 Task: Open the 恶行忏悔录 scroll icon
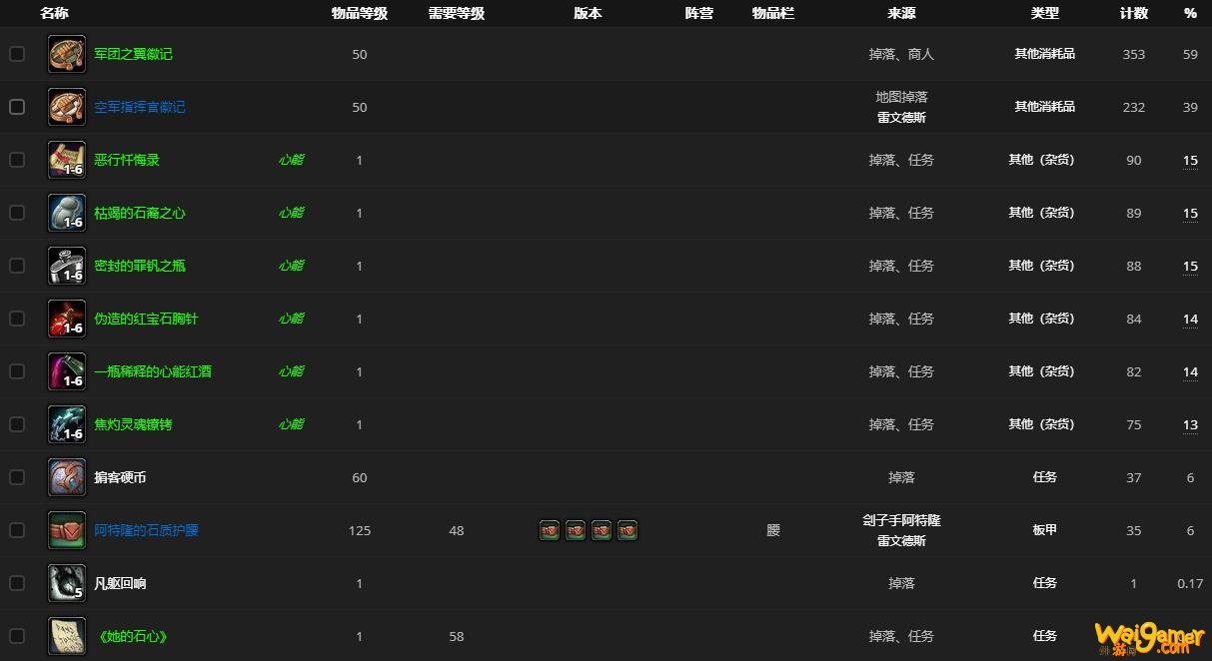[x=67, y=160]
